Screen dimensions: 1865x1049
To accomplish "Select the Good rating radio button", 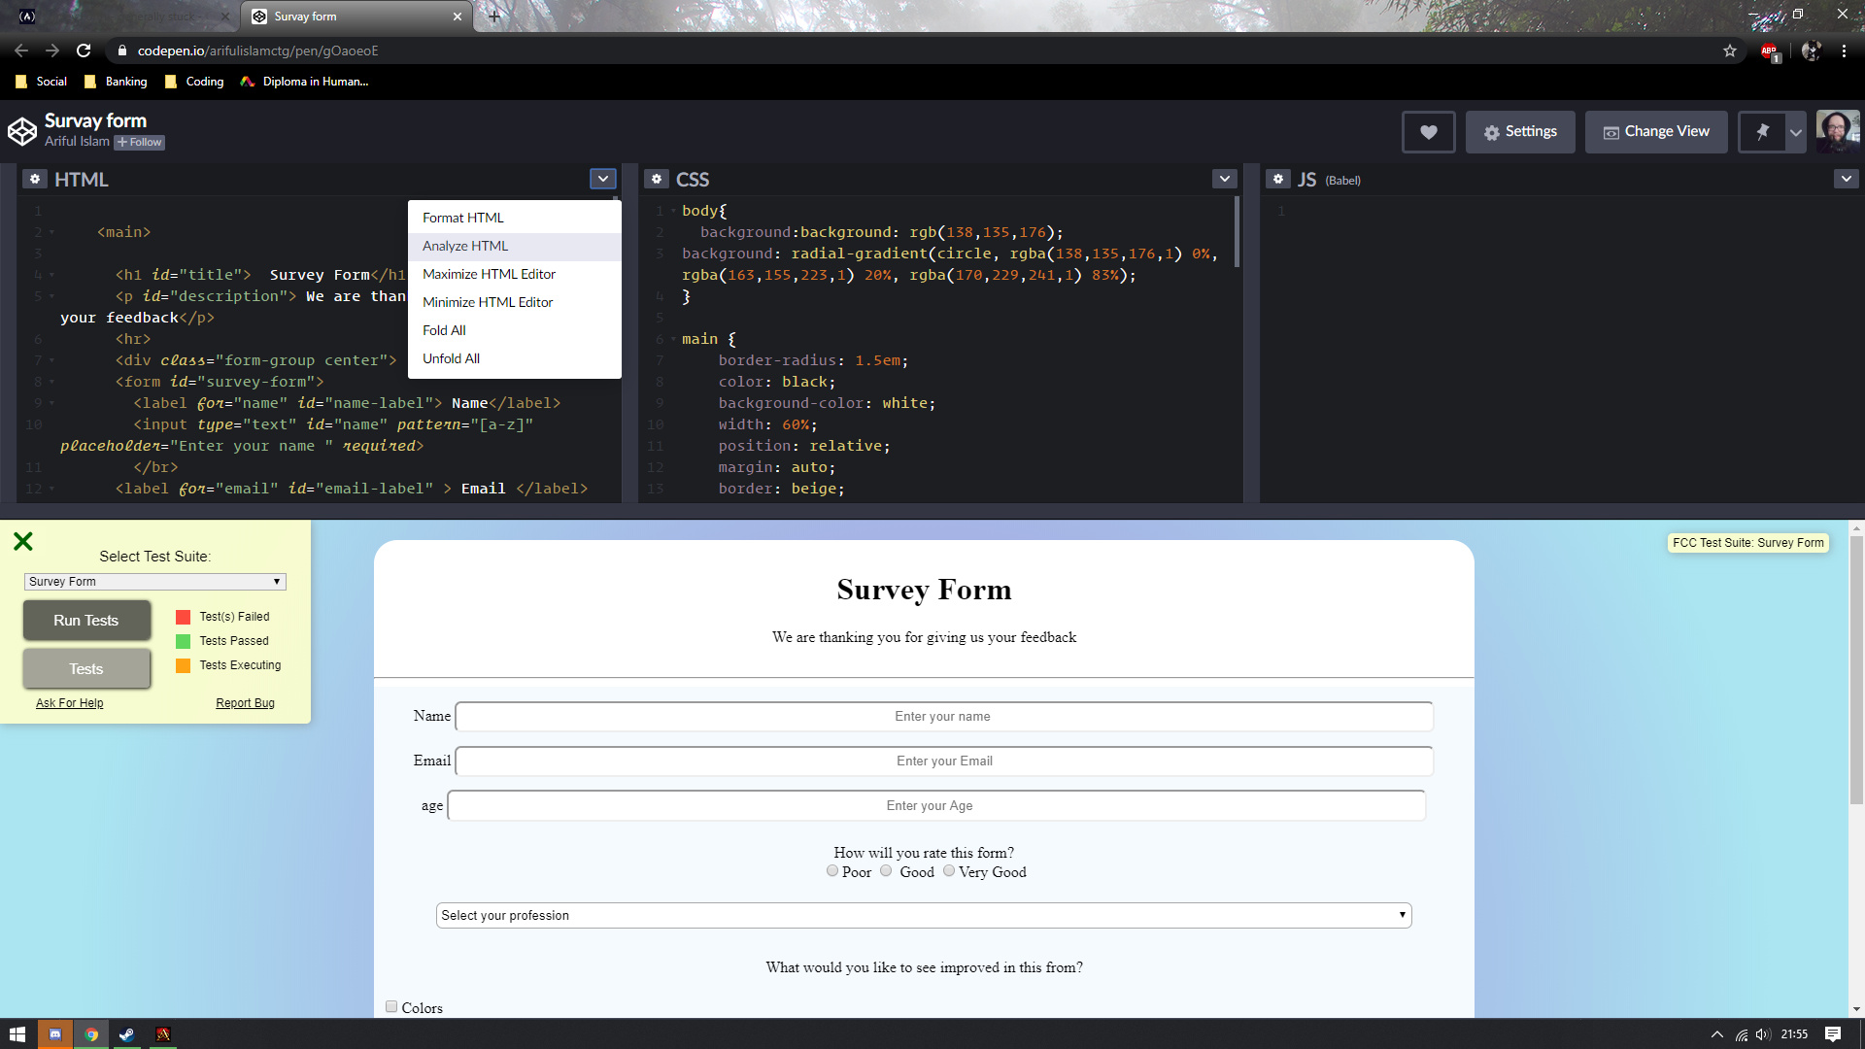I will pyautogui.click(x=885, y=870).
